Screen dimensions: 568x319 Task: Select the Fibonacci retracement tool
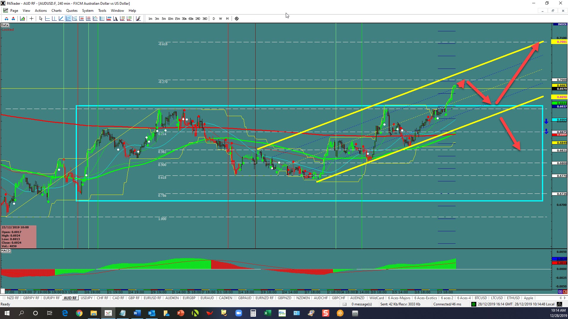pos(81,19)
